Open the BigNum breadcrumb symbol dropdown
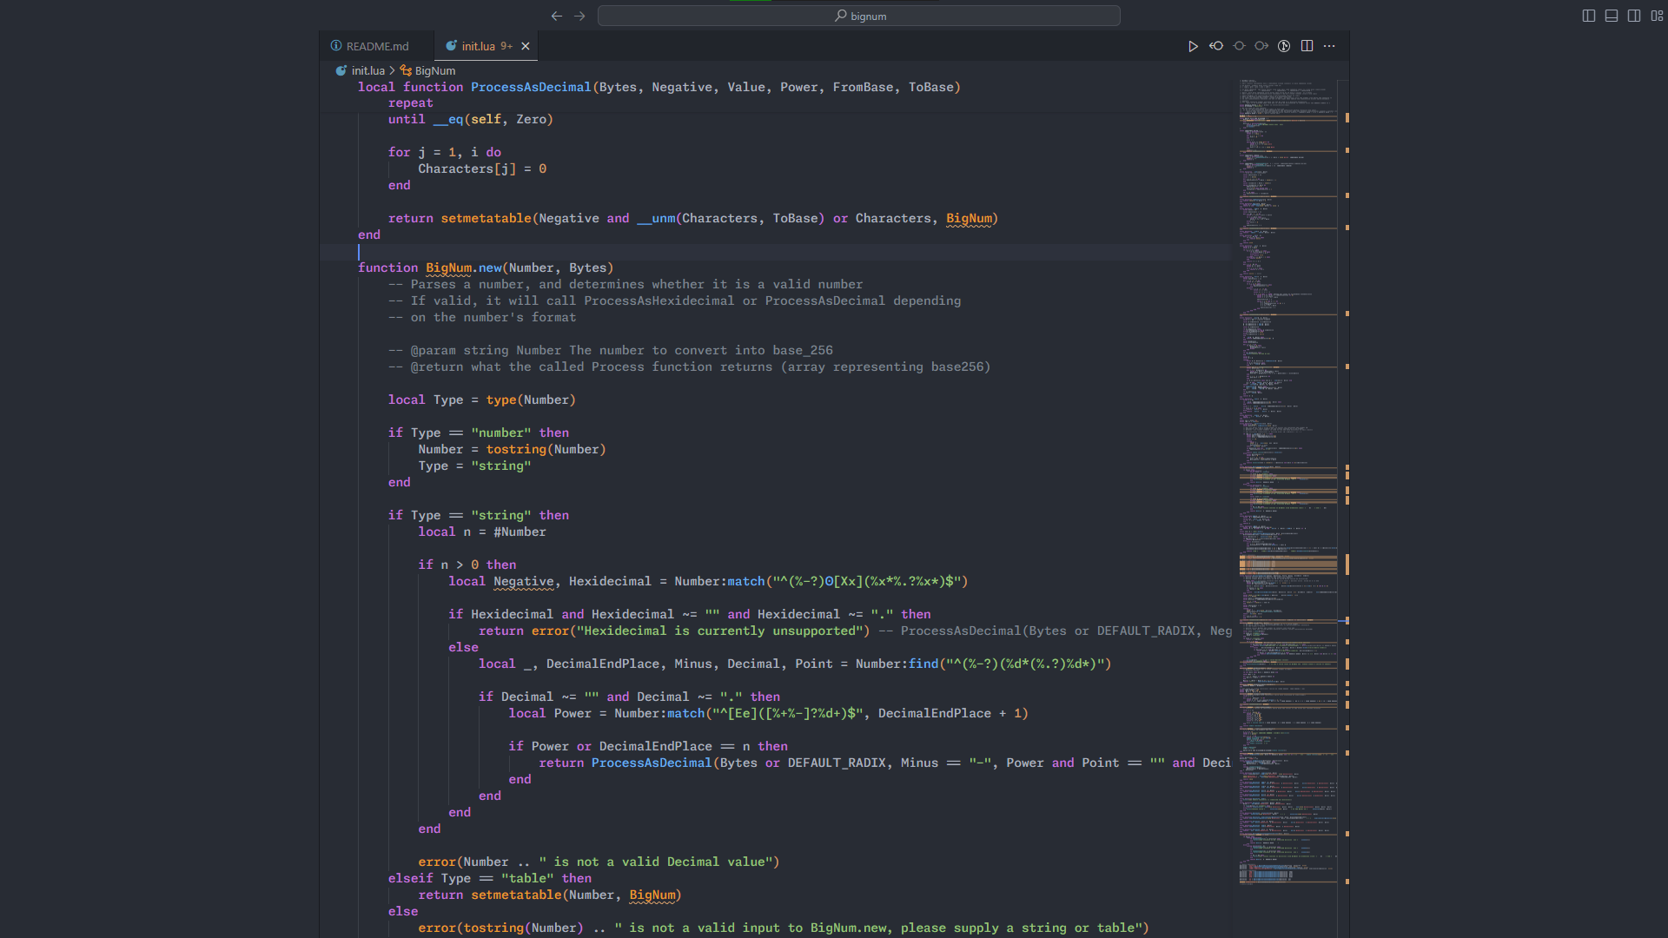1668x938 pixels. coord(434,70)
